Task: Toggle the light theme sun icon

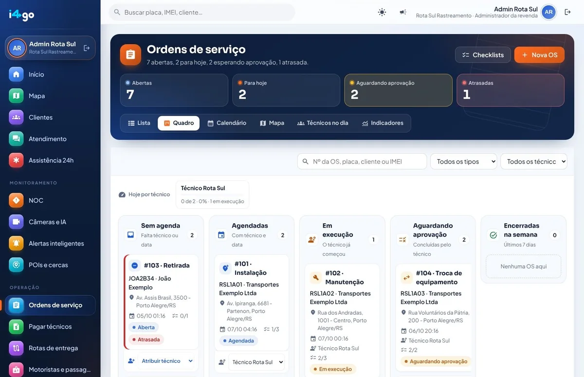Action: click(x=382, y=12)
